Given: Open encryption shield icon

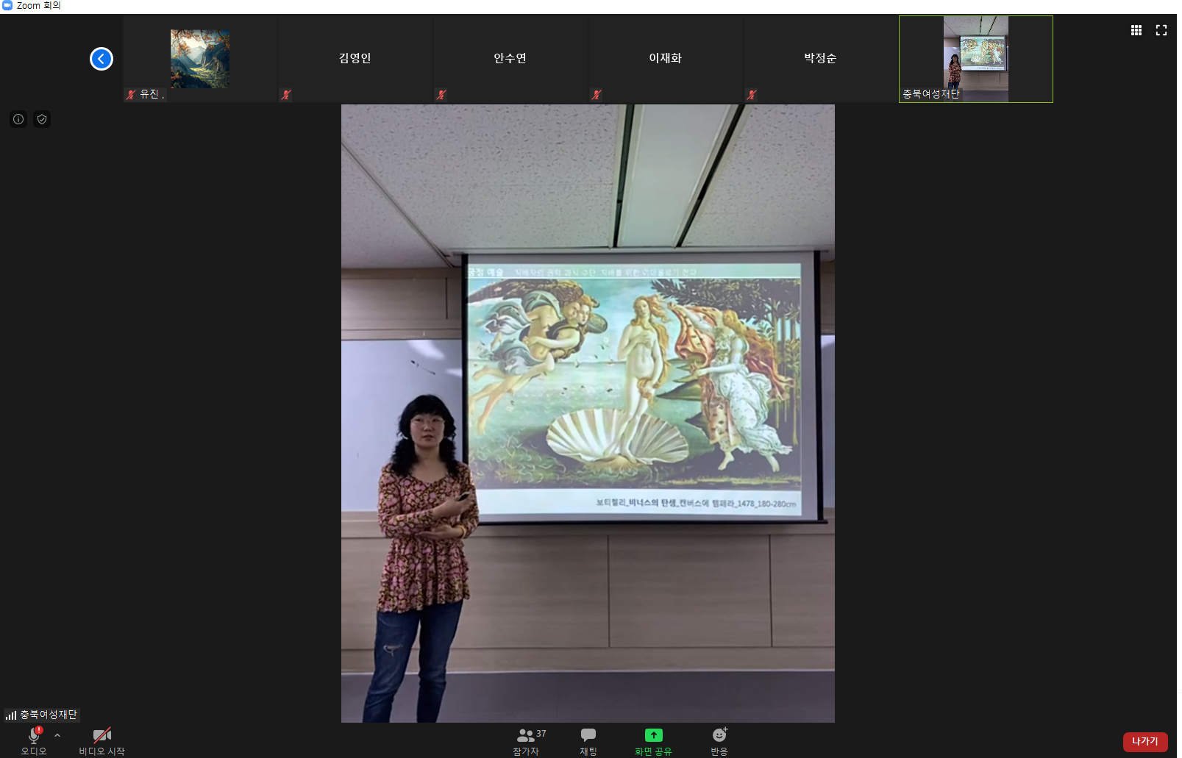Looking at the screenshot, I should pos(42,119).
